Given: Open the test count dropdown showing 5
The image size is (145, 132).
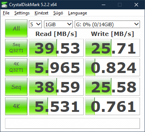Looking at the screenshot, I should (x=35, y=24).
